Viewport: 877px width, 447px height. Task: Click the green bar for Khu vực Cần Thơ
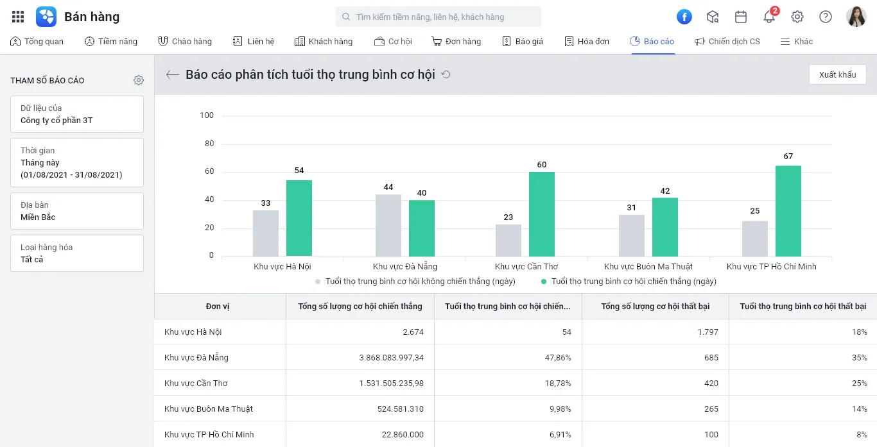pyautogui.click(x=542, y=214)
